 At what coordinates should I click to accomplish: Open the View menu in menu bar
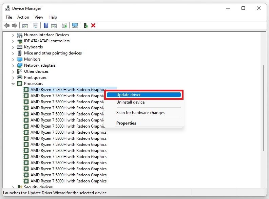pos(39,17)
